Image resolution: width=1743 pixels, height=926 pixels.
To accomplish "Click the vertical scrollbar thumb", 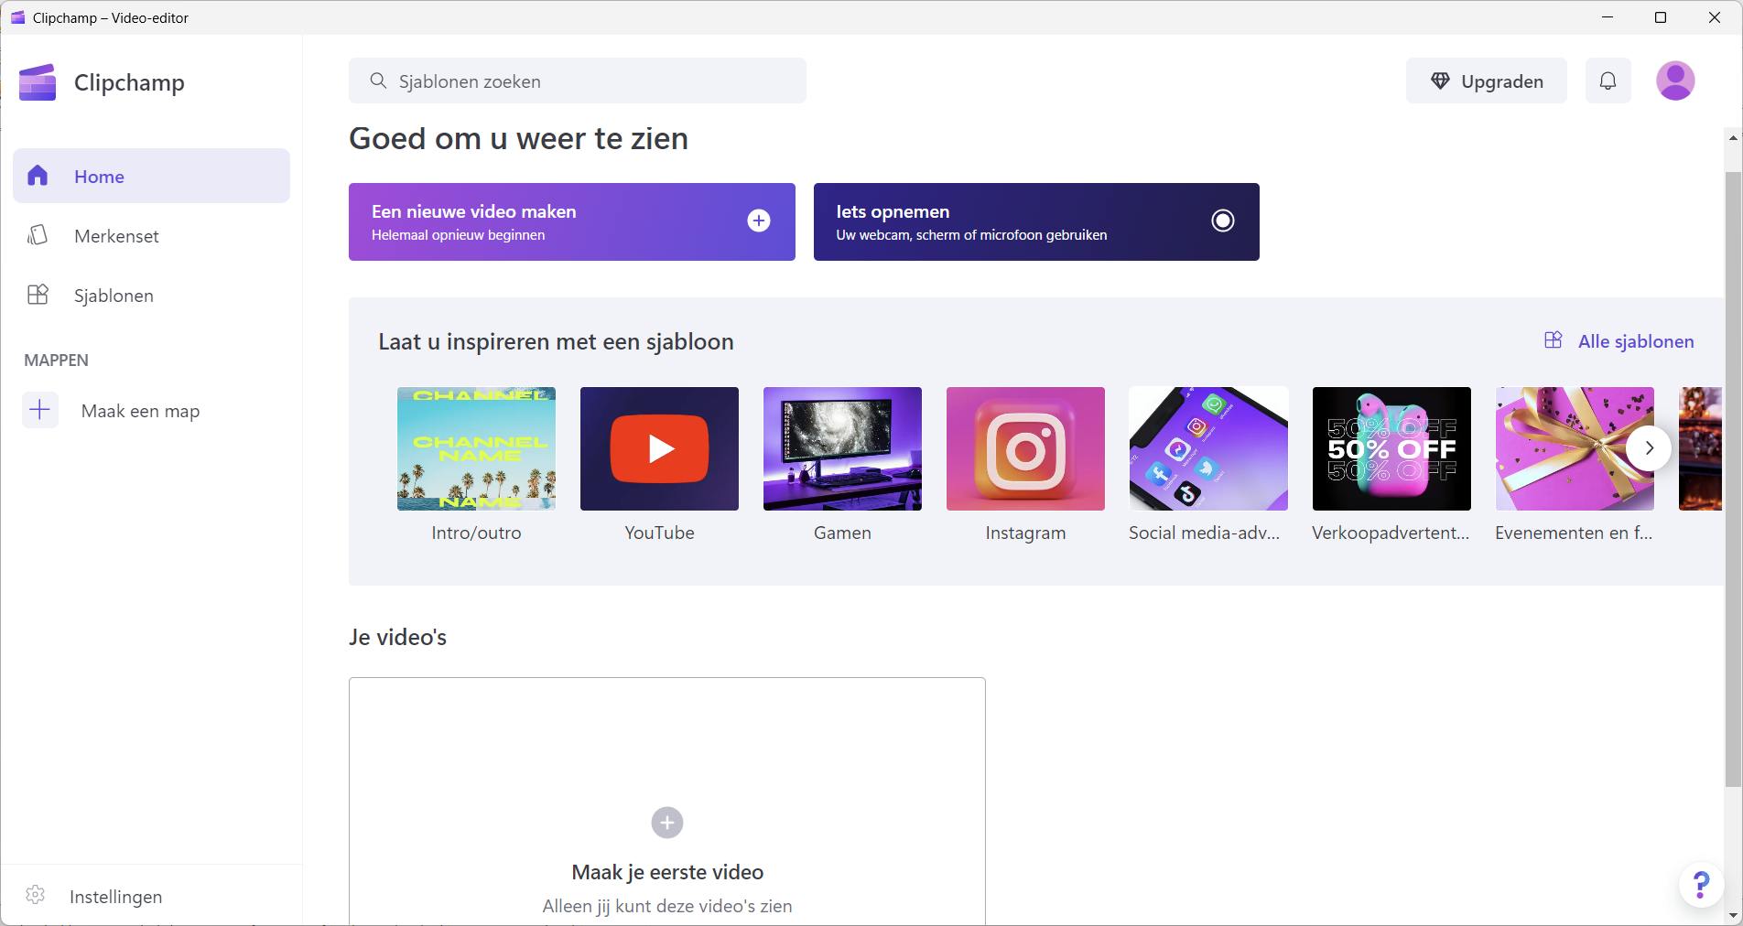I will 1733,479.
